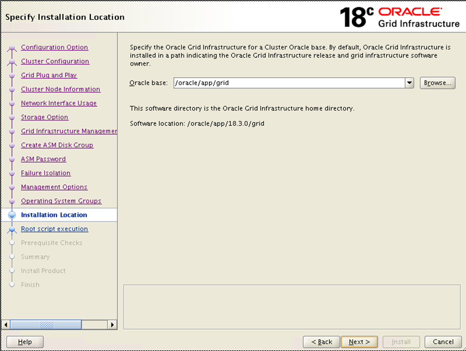The height and width of the screenshot is (351, 466).
Task: Go to Grid Plug and Play step
Action: [x=49, y=76]
